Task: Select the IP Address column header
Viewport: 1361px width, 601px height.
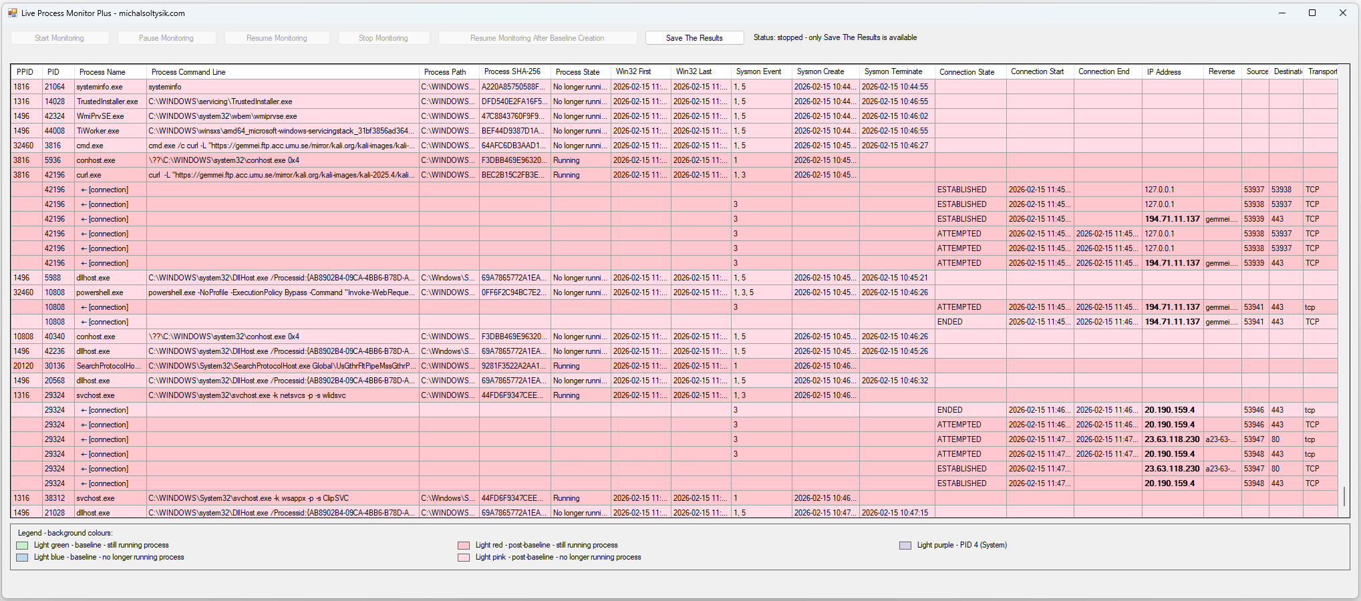Action: pos(1164,72)
